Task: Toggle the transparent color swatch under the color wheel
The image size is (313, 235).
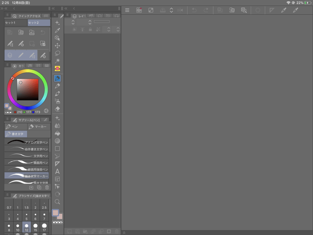Action: tap(8, 112)
